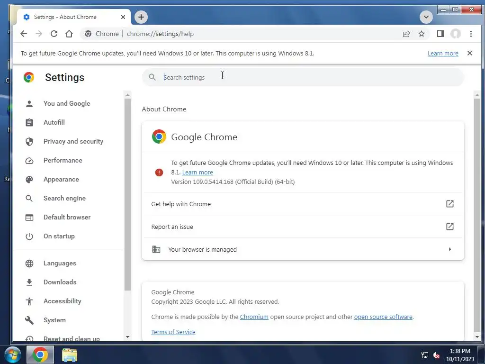Bookmark this tab with the star
The width and height of the screenshot is (485, 364).
(421, 34)
